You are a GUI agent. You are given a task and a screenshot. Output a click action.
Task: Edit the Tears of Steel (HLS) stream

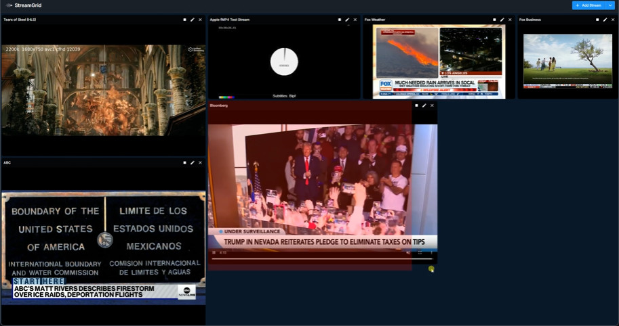pos(193,20)
